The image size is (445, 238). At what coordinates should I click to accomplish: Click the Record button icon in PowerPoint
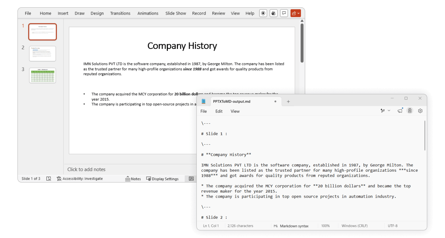point(263,13)
